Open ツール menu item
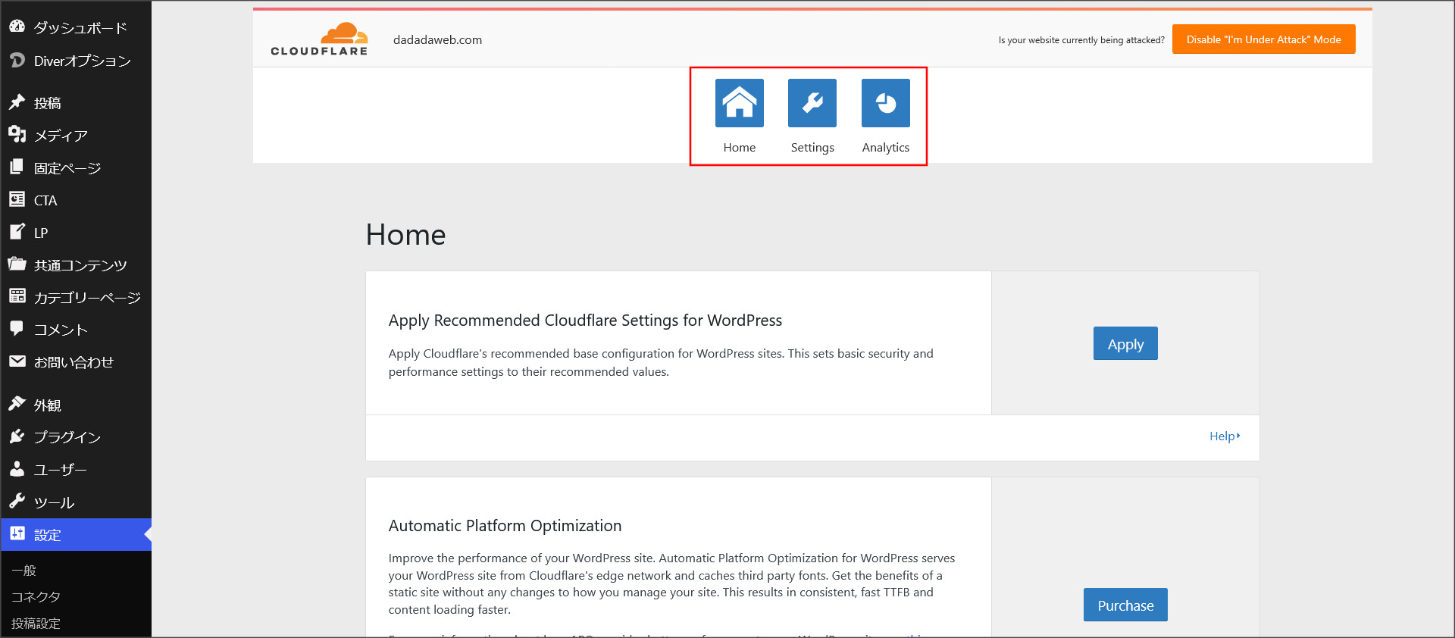Screen dimensions: 1455x638 tap(76, 502)
